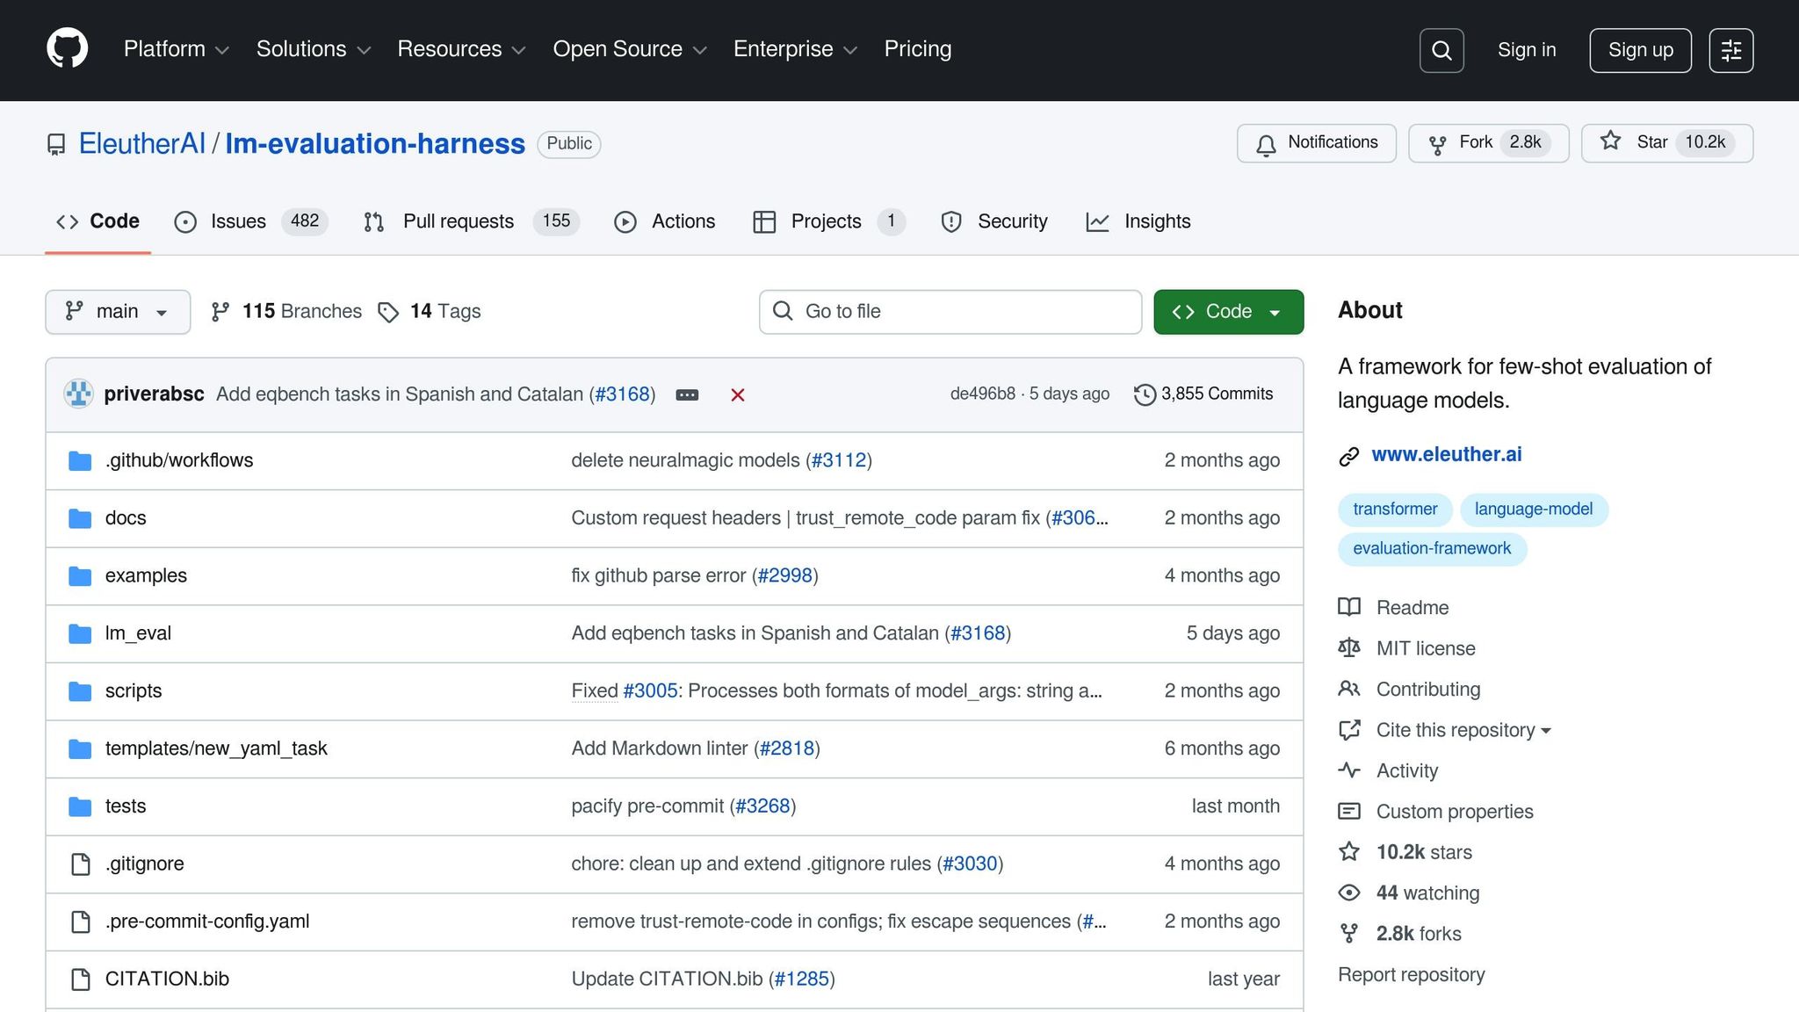This screenshot has height=1012, width=1799.
Task: Click the Notifications bell button
Action: point(1316,142)
